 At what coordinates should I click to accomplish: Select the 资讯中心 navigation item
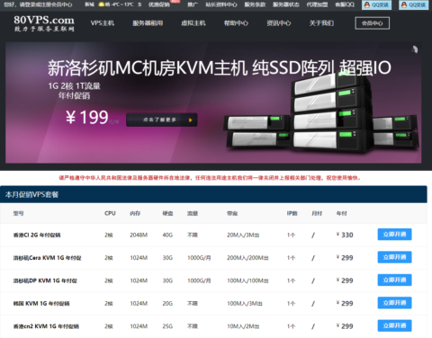click(x=279, y=23)
